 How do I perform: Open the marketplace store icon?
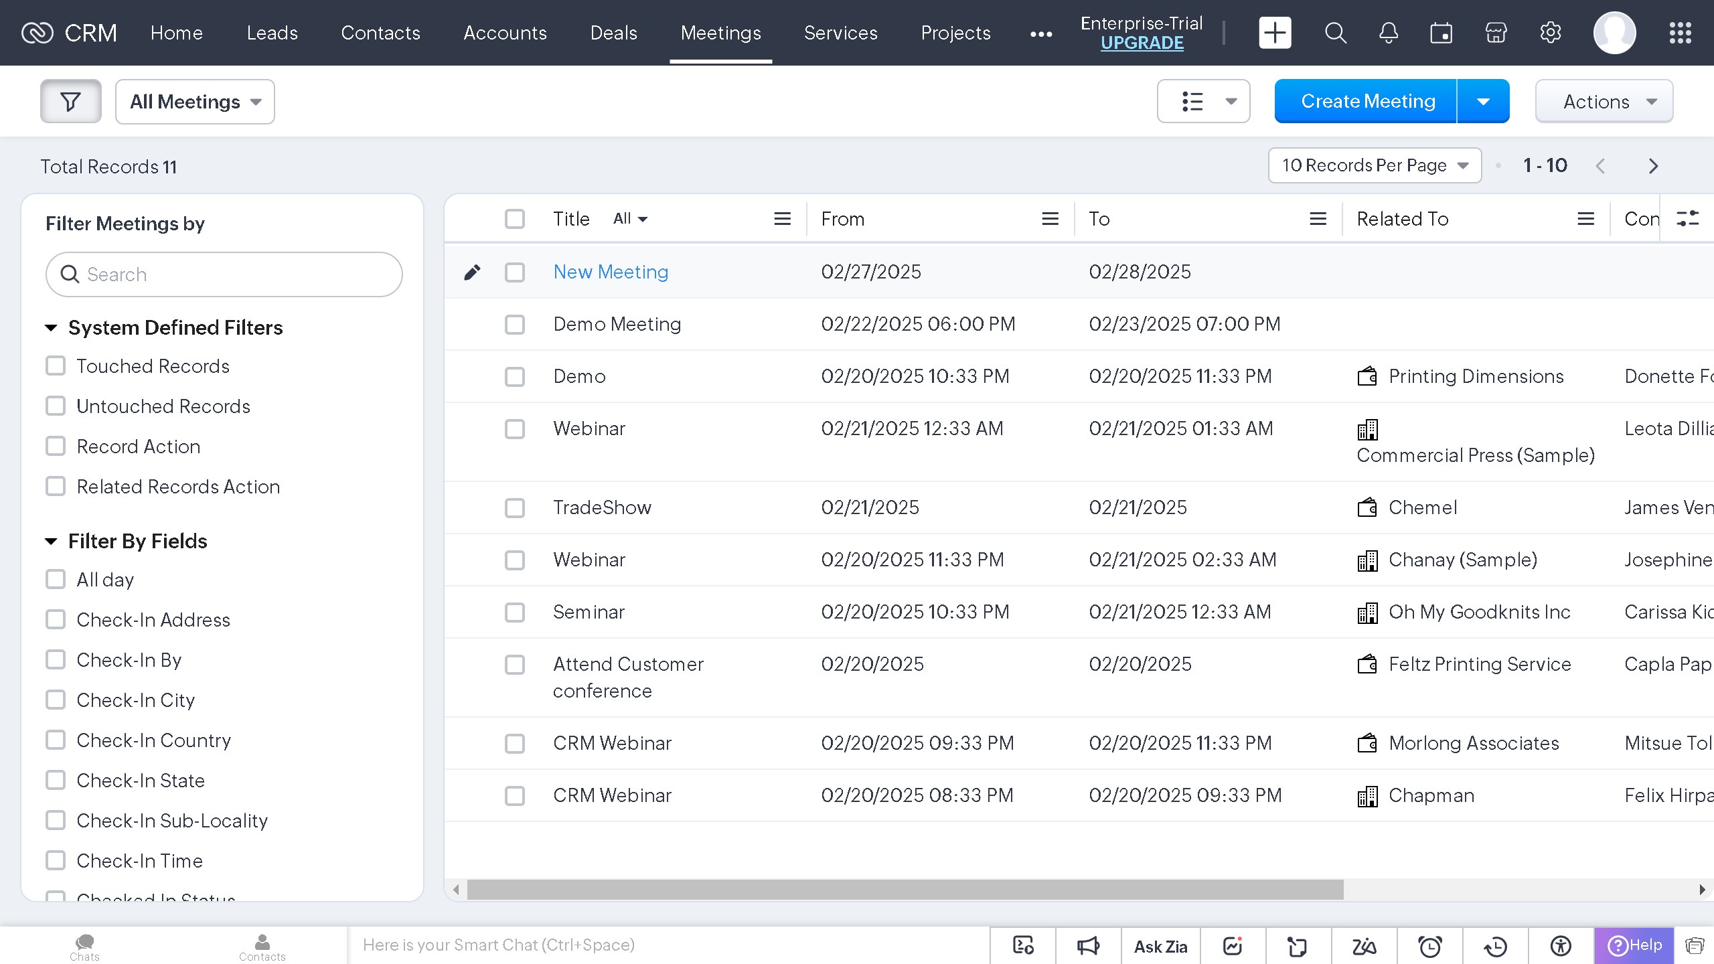point(1496,33)
